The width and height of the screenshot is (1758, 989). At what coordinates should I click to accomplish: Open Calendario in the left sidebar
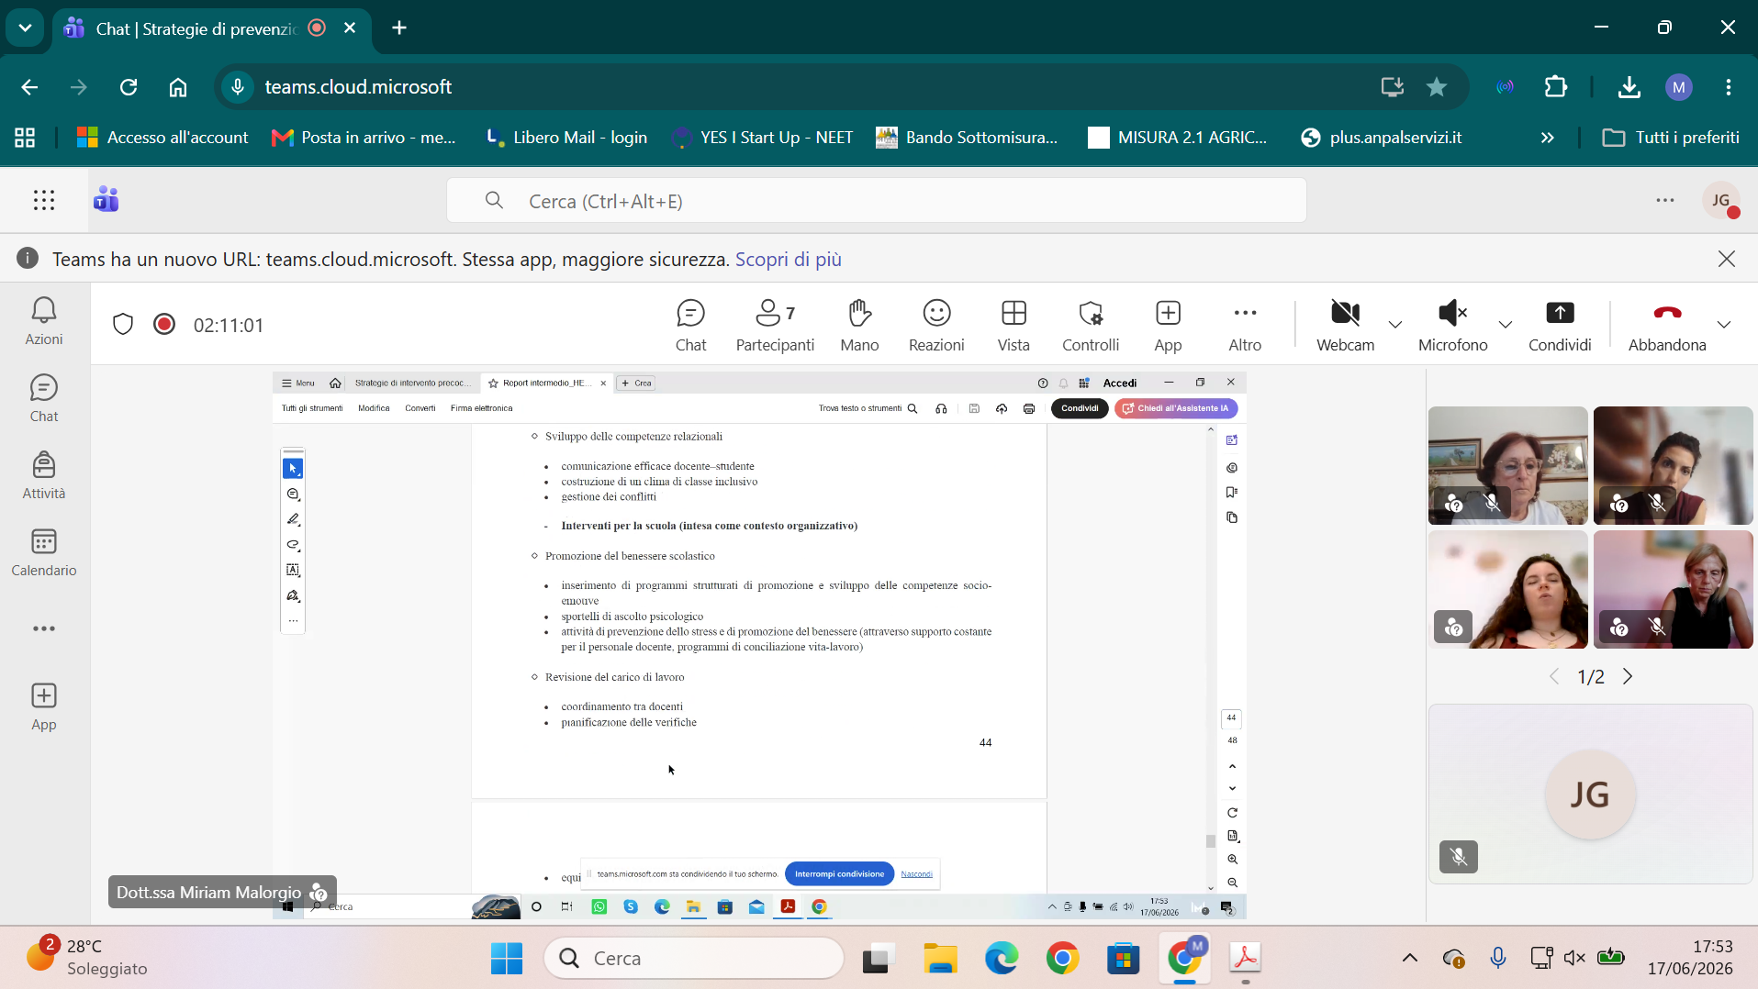44,552
